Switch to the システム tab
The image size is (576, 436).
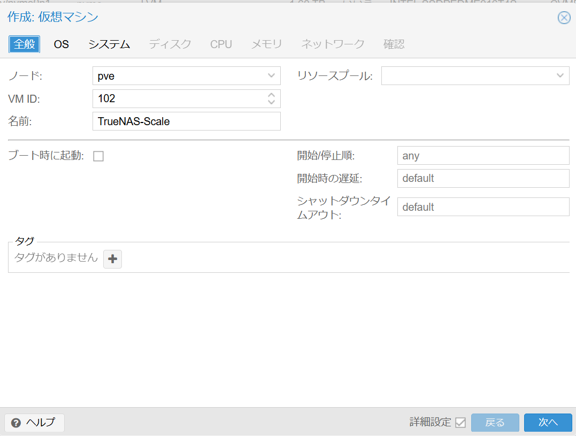coord(109,44)
